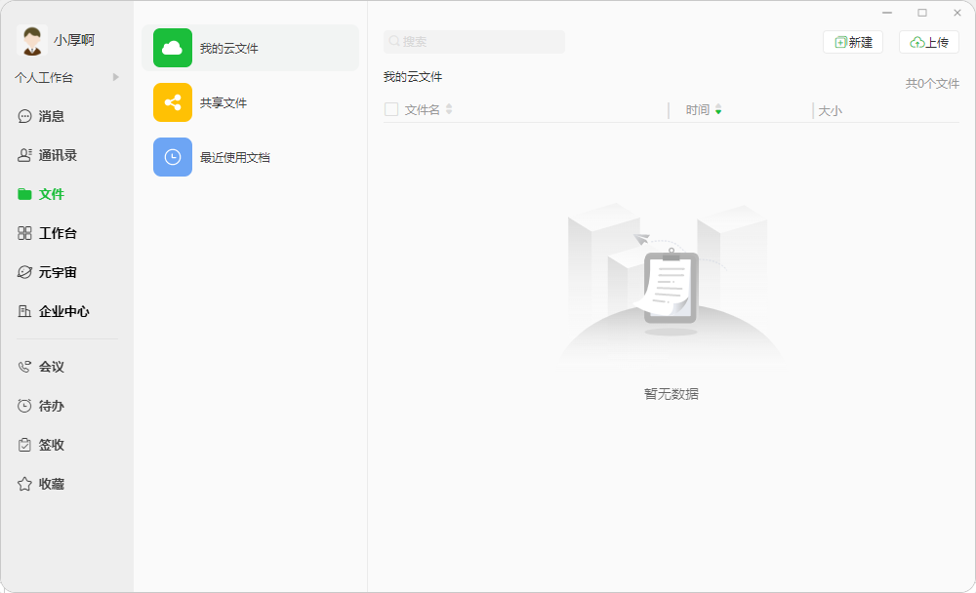The width and height of the screenshot is (976, 593).
Task: Expand the 个人工作台 arrow
Action: point(116,77)
